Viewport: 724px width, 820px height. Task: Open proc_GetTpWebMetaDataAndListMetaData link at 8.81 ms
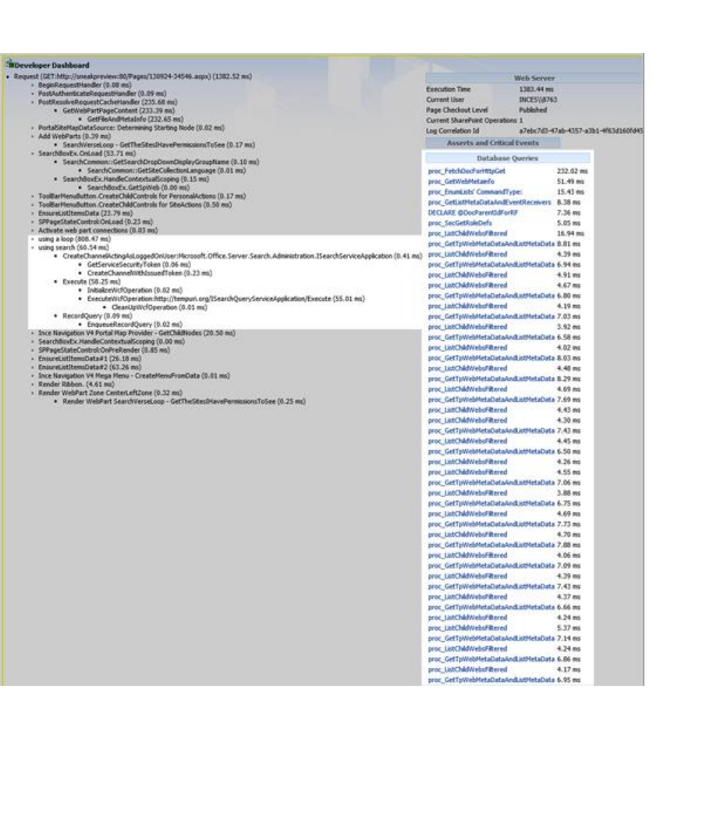coord(492,243)
